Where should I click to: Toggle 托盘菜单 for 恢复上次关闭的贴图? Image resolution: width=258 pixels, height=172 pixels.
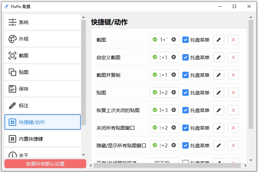(186, 110)
